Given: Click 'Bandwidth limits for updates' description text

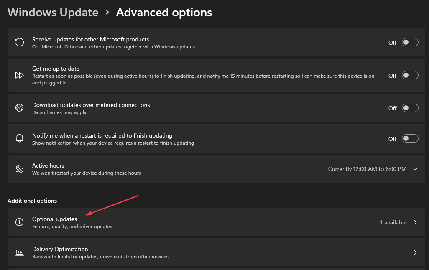Looking at the screenshot, I should pyautogui.click(x=100, y=257).
